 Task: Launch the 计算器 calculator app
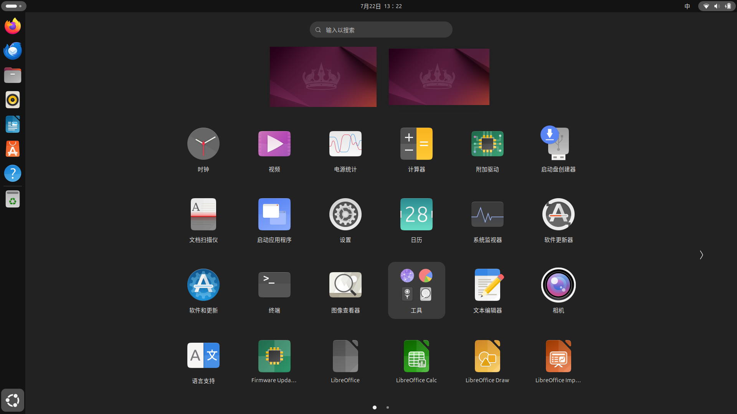tap(416, 144)
